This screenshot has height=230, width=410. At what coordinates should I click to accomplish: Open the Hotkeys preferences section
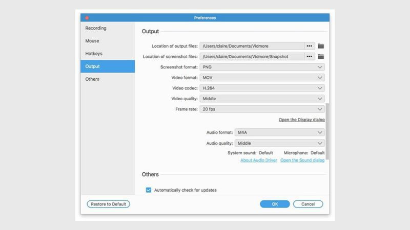[94, 54]
